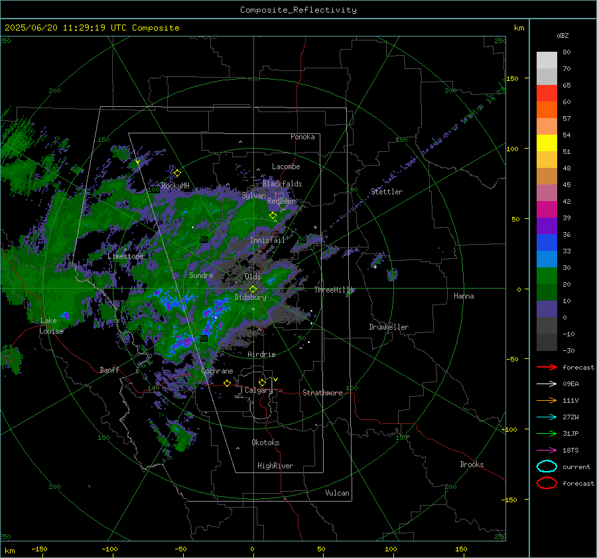The height and width of the screenshot is (558, 597).
Task: Click the green 31JP arrow icon
Action: (x=547, y=433)
